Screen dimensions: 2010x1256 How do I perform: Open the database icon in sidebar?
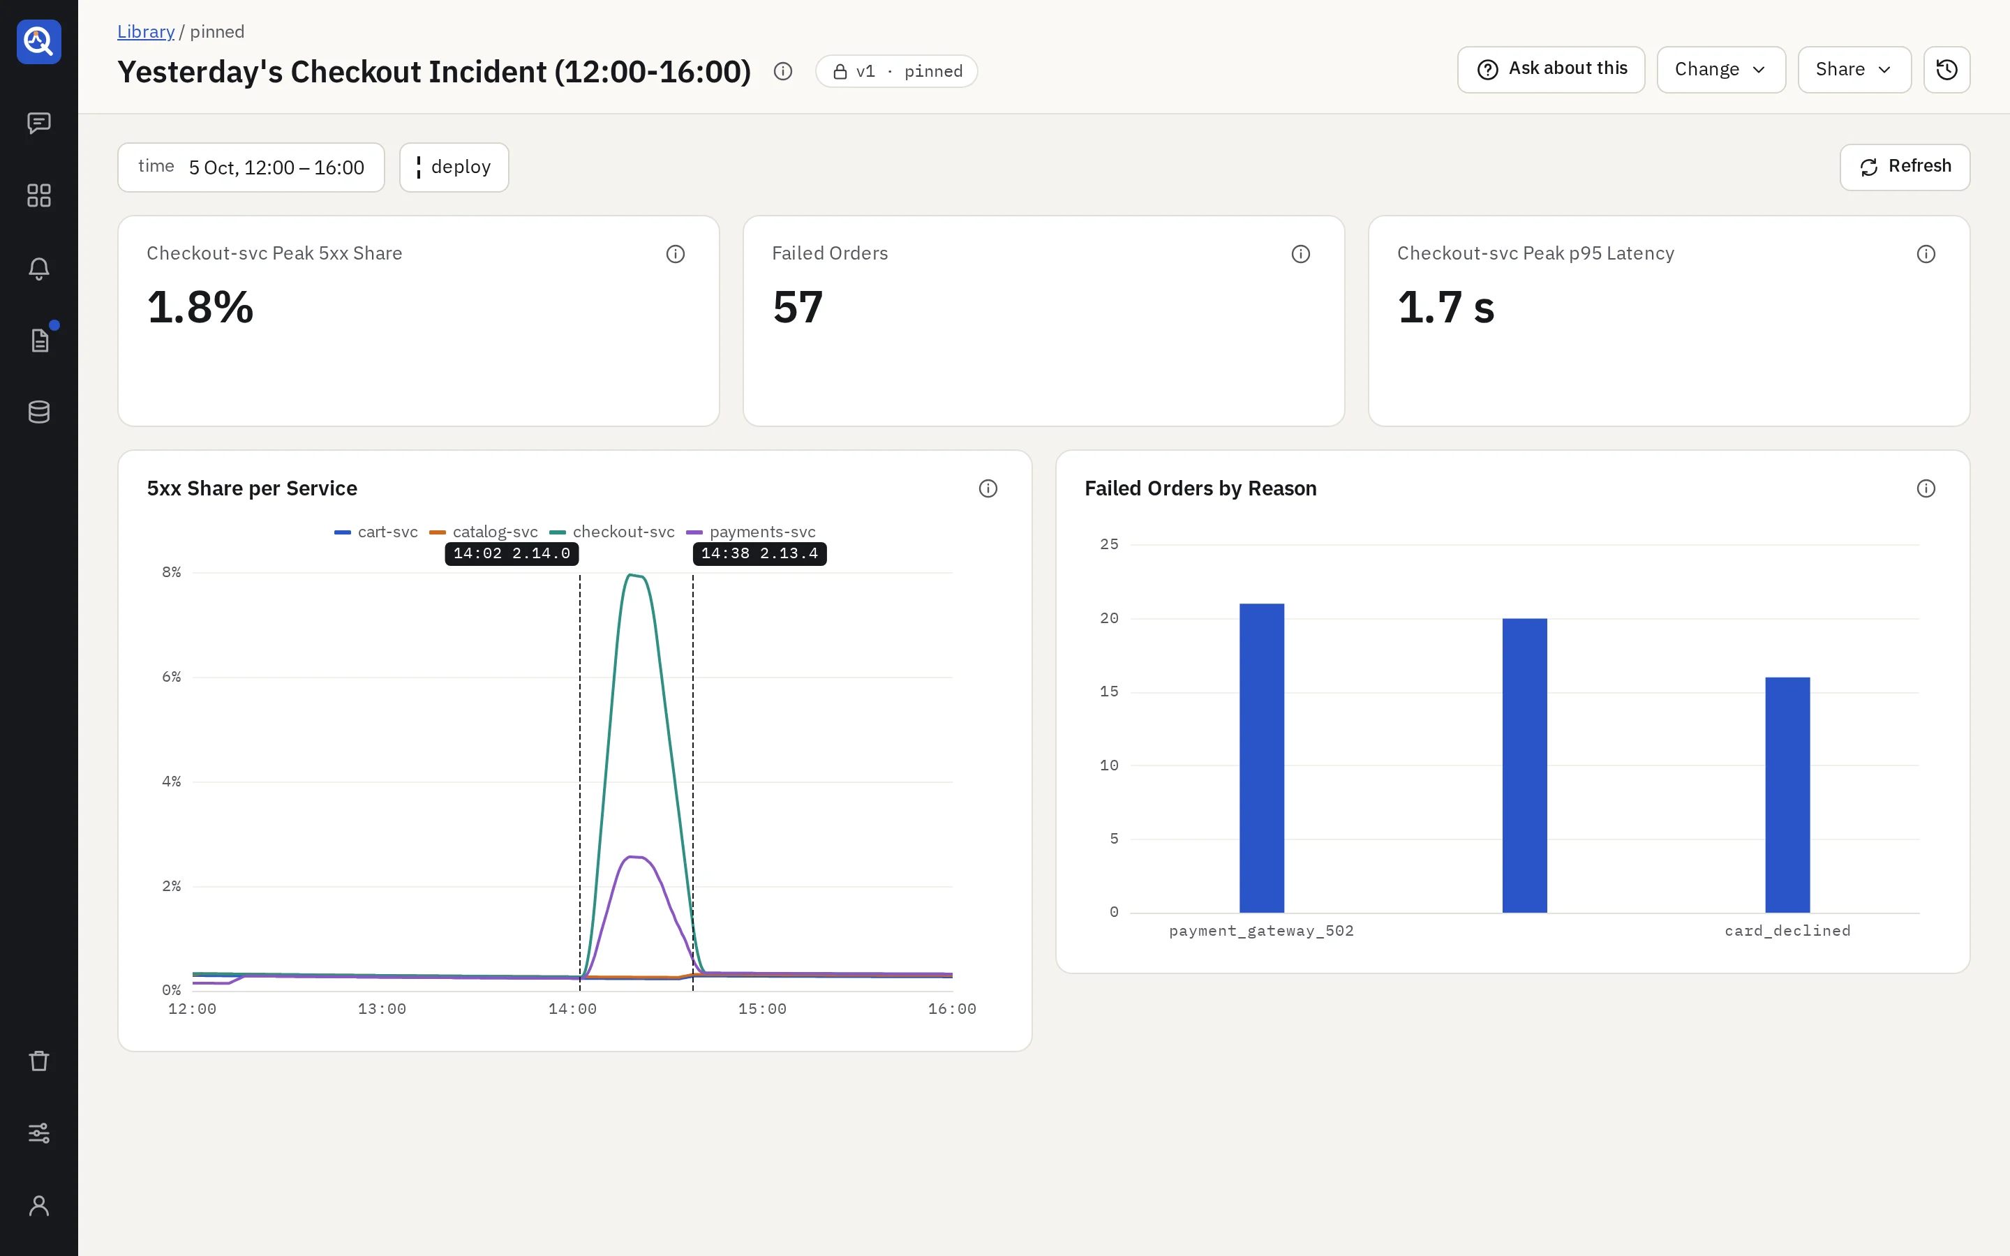[x=39, y=412]
